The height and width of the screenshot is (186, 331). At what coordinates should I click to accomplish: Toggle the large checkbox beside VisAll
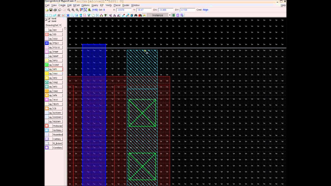(46, 20)
